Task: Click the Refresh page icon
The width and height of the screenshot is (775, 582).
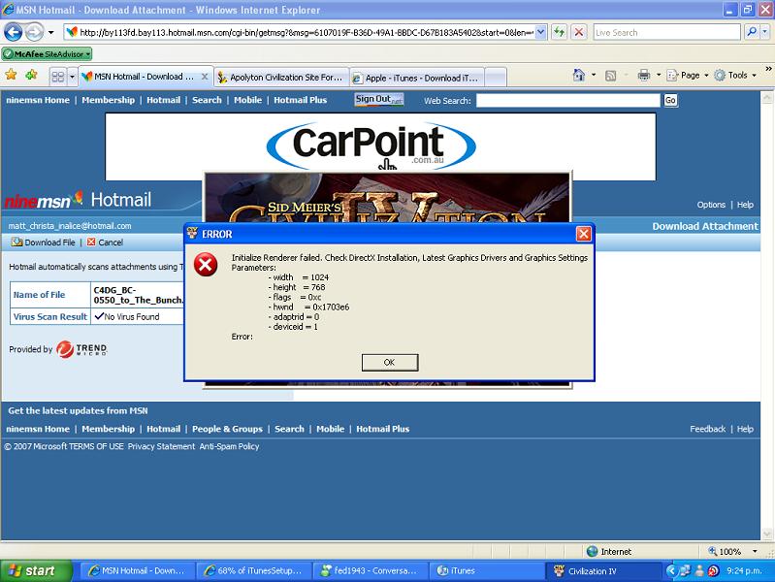Action: [x=560, y=32]
